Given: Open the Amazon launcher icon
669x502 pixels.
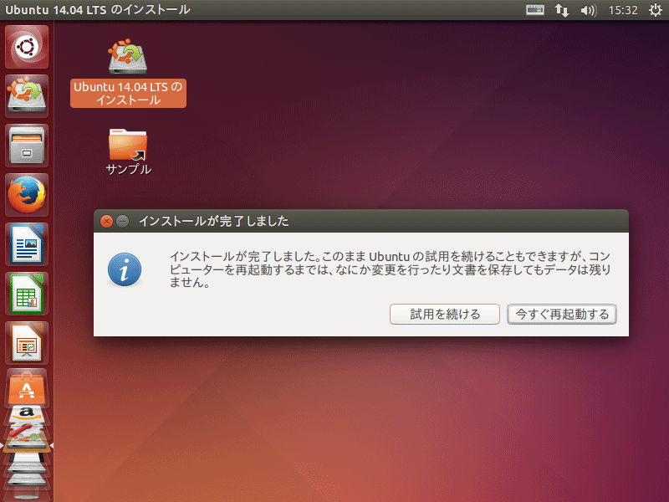Looking at the screenshot, I should click(x=27, y=413).
